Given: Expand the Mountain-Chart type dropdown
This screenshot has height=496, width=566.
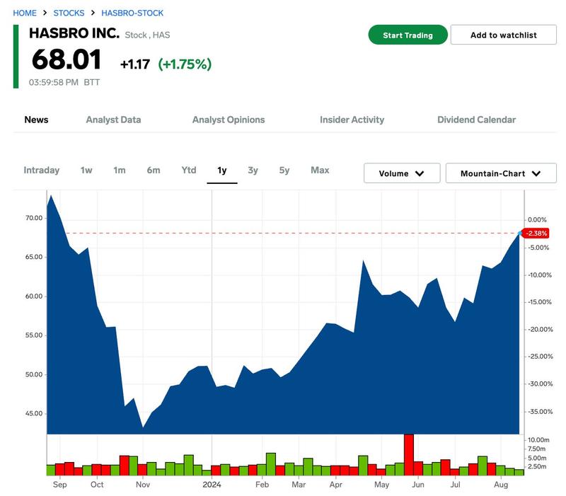Looking at the screenshot, I should coord(500,173).
